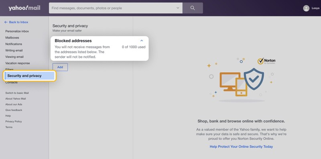Image resolution: width=321 pixels, height=159 pixels.
Task: Focus the Find messages search field
Action: click(116, 8)
